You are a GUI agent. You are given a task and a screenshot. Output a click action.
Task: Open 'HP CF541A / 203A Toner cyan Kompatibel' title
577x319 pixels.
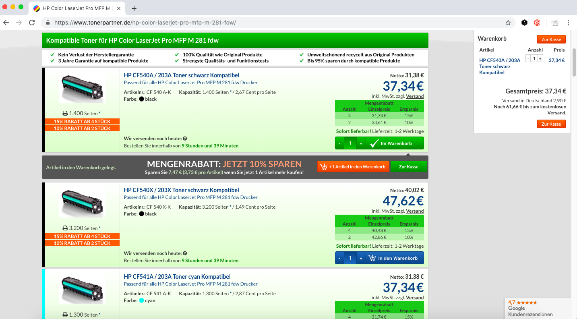coord(177,277)
